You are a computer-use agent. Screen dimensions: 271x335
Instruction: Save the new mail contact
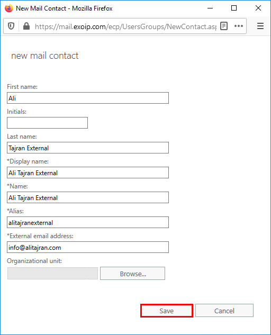pos(167,311)
